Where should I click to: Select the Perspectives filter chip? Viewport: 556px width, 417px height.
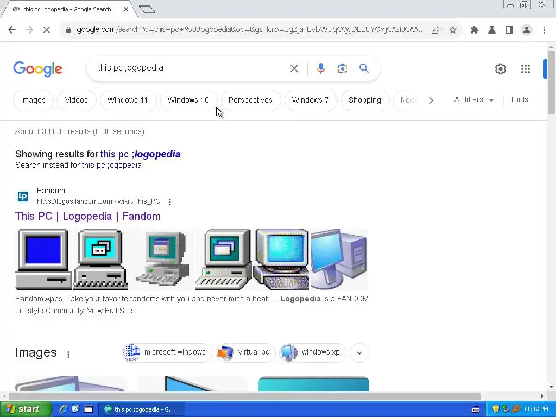coord(250,100)
